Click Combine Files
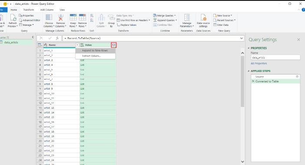The width and height of the screenshot is (305, 165). pos(163,25)
